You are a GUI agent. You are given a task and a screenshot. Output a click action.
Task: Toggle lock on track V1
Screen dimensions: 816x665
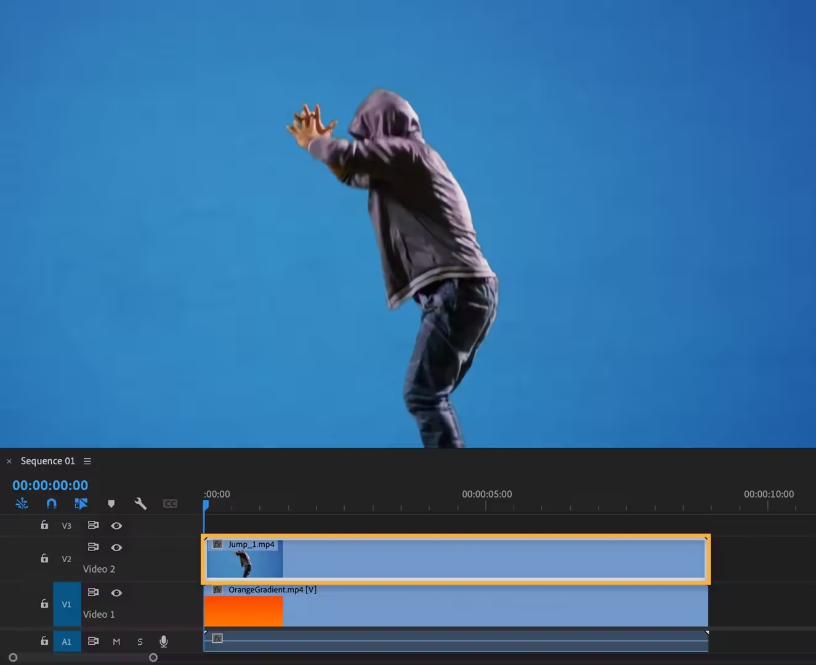tap(44, 604)
